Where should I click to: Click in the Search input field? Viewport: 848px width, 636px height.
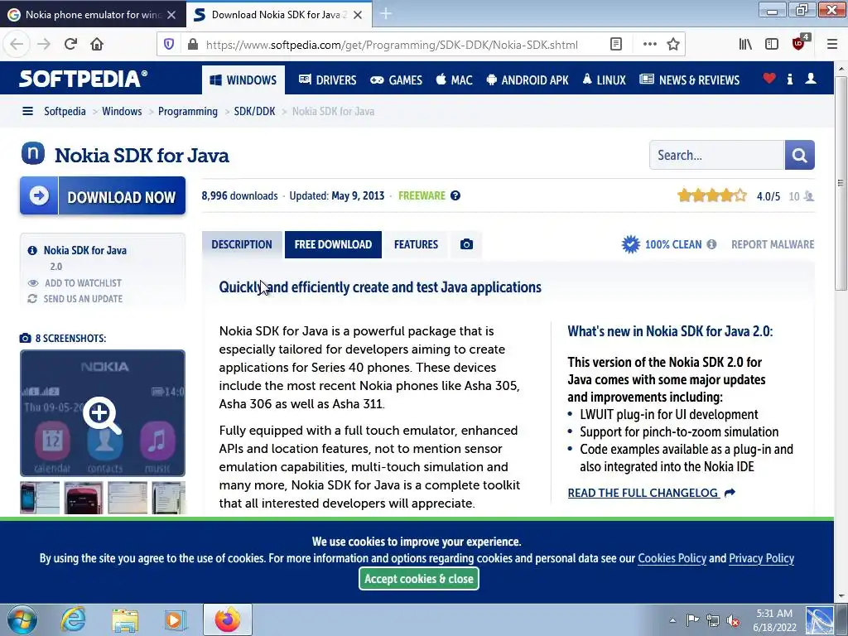click(x=716, y=155)
